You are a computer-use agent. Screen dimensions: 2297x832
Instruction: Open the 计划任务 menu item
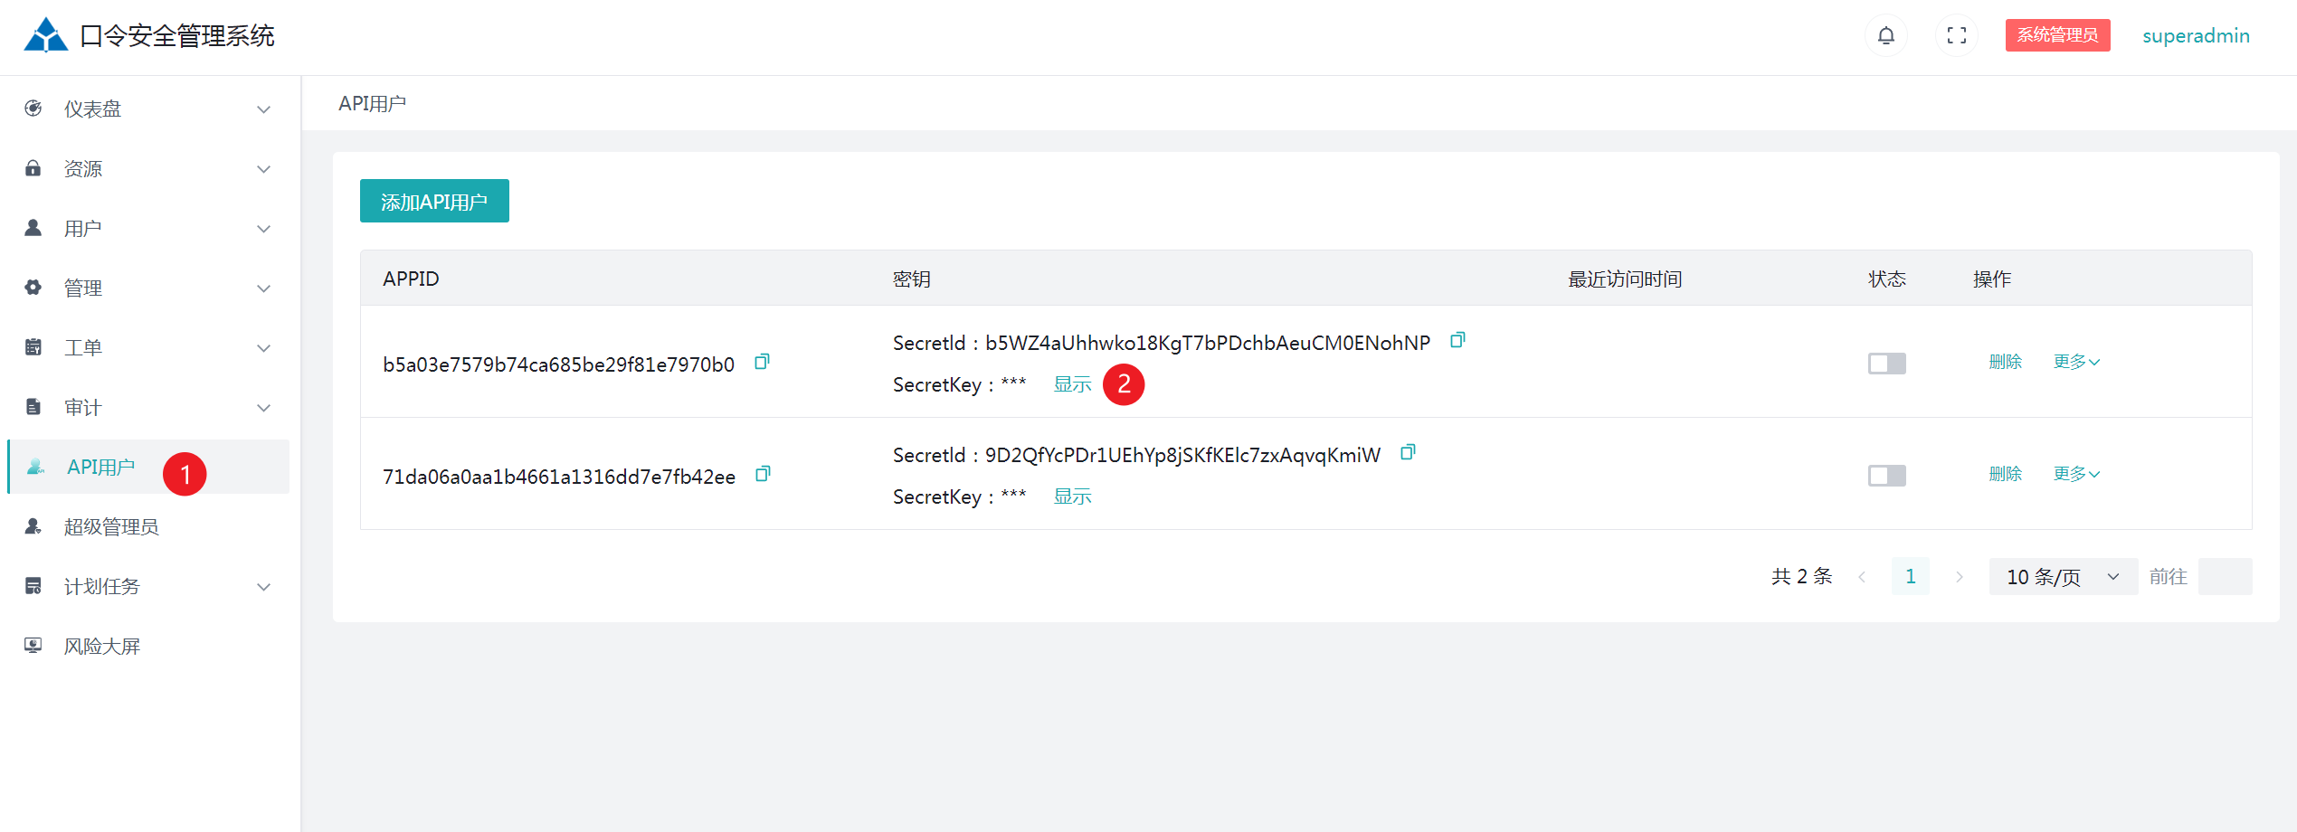(149, 587)
